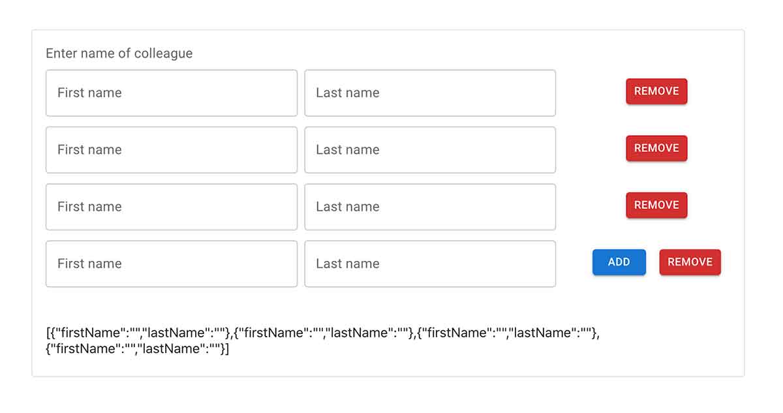Click the bottom row's First name field
783x413 pixels.
171,264
